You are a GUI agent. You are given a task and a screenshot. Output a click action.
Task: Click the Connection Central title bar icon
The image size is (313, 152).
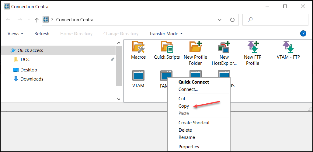click(x=7, y=6)
